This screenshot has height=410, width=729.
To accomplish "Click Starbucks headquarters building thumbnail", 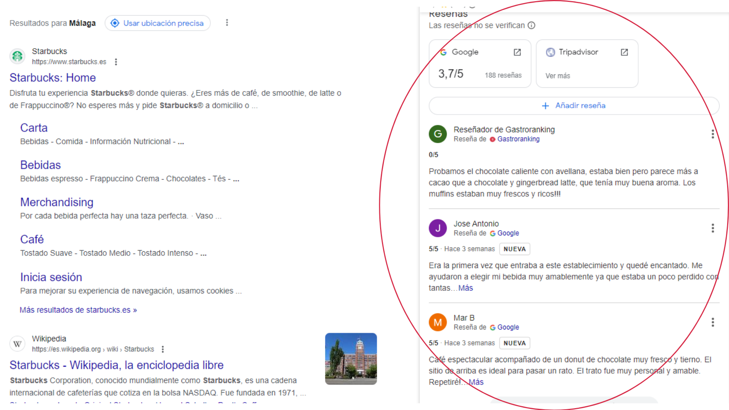I will click(x=351, y=359).
